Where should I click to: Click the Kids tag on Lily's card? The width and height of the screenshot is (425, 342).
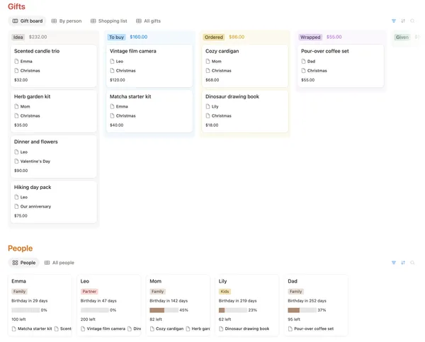225,292
